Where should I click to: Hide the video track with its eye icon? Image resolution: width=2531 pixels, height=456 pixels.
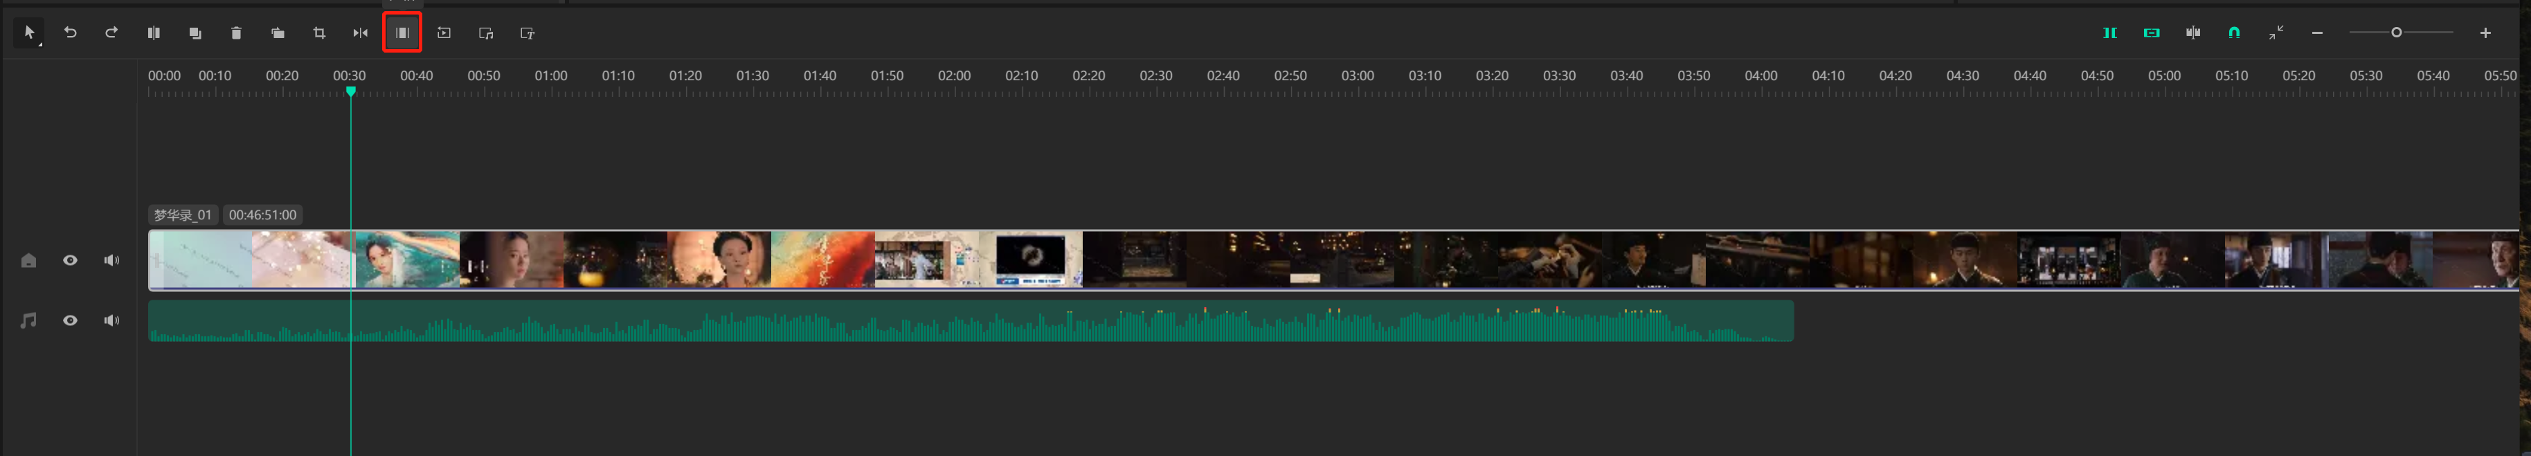click(70, 260)
